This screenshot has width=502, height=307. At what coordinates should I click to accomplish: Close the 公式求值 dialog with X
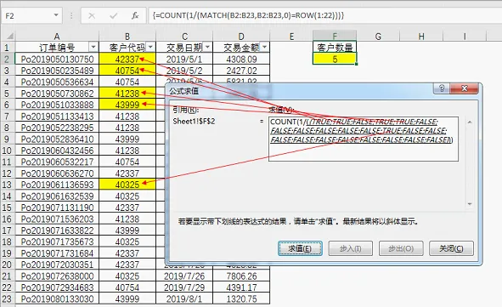(465, 88)
